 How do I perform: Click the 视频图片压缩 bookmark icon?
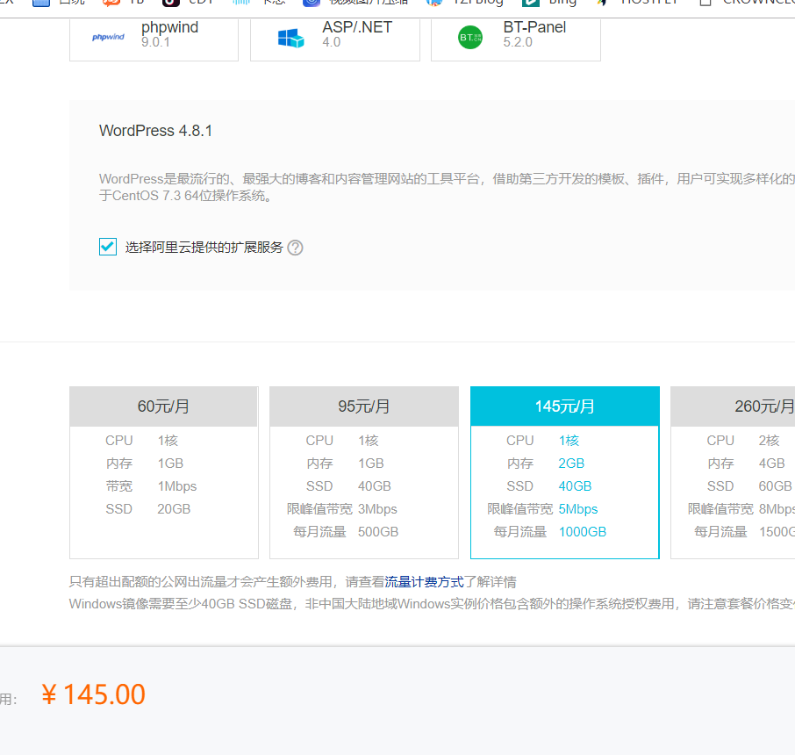click(312, 3)
